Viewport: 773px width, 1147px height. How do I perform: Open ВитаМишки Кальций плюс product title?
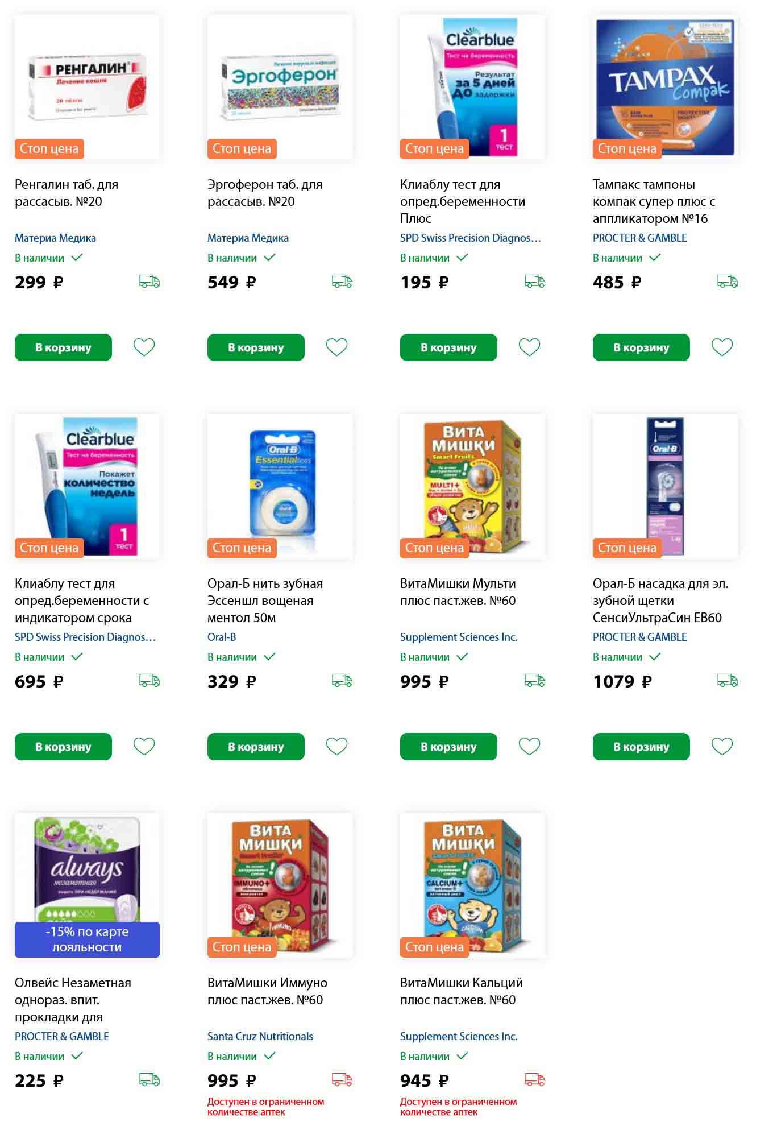[x=461, y=991]
